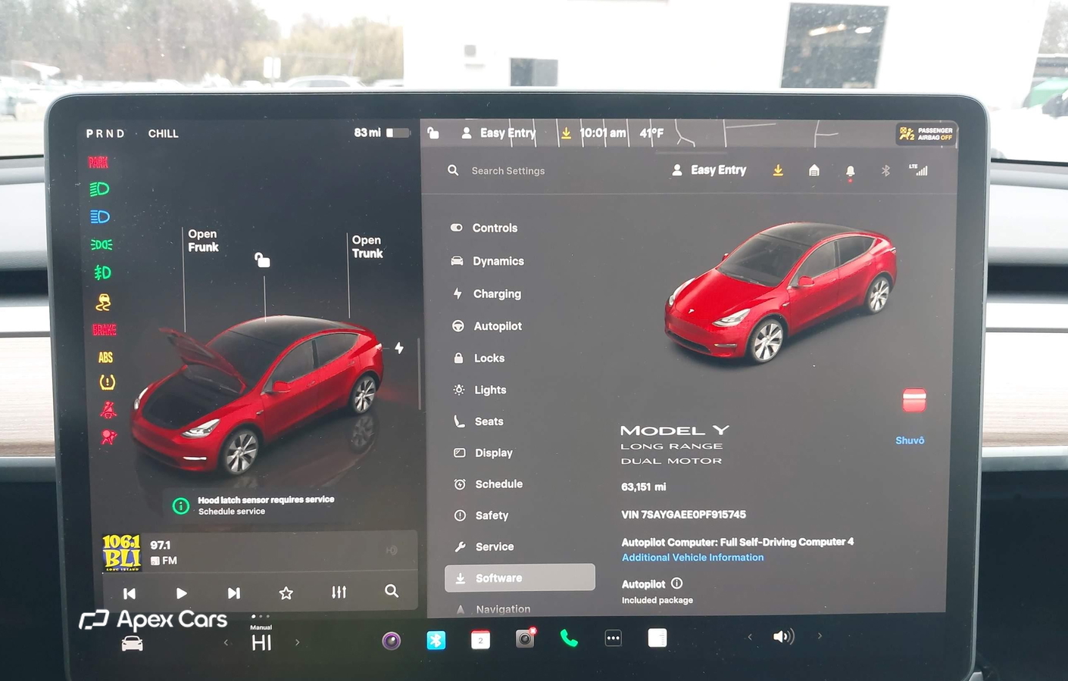Tap the play button in media player
This screenshot has width=1068, height=681.
181,593
